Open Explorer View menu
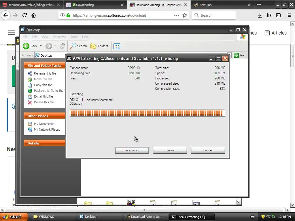The height and width of the screenshot is (221, 295). tap(45, 37)
